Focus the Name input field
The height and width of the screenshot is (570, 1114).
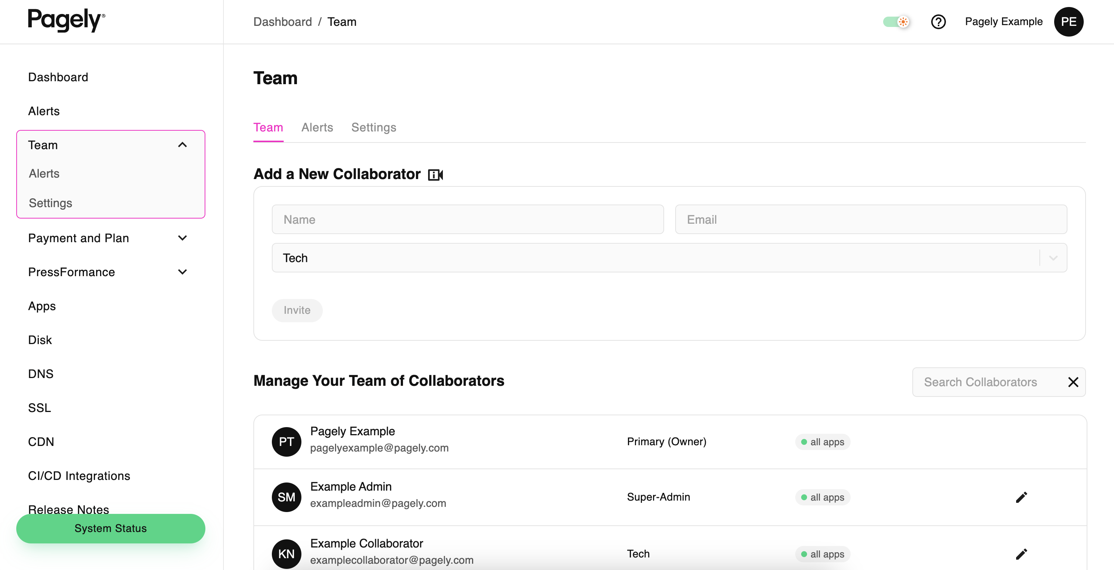[x=468, y=220]
